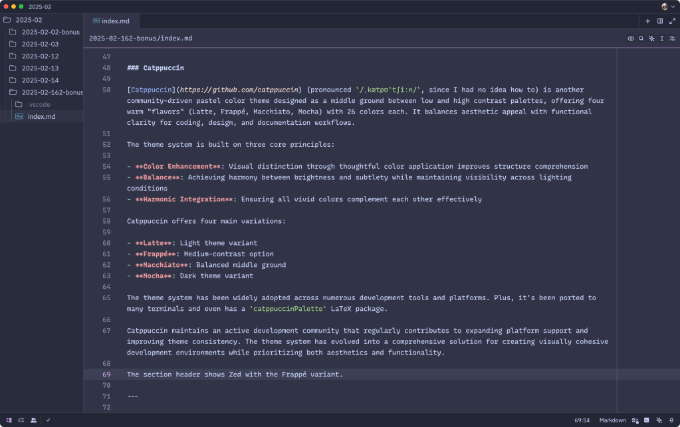Open the edit prediction Zed icon menu

click(635, 420)
